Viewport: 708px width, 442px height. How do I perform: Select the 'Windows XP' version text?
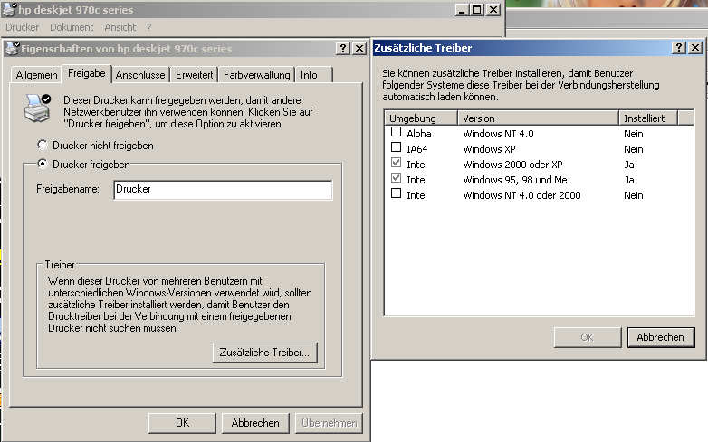tap(489, 149)
